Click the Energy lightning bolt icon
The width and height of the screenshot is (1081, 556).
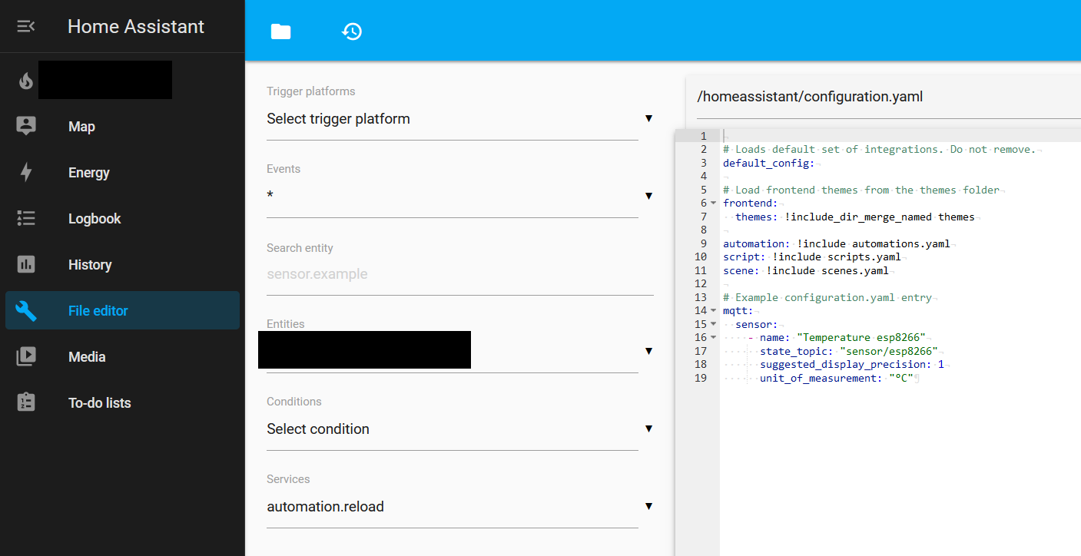tap(26, 173)
